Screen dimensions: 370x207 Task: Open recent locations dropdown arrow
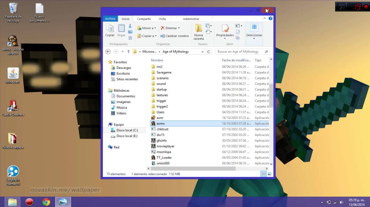[x=122, y=52]
